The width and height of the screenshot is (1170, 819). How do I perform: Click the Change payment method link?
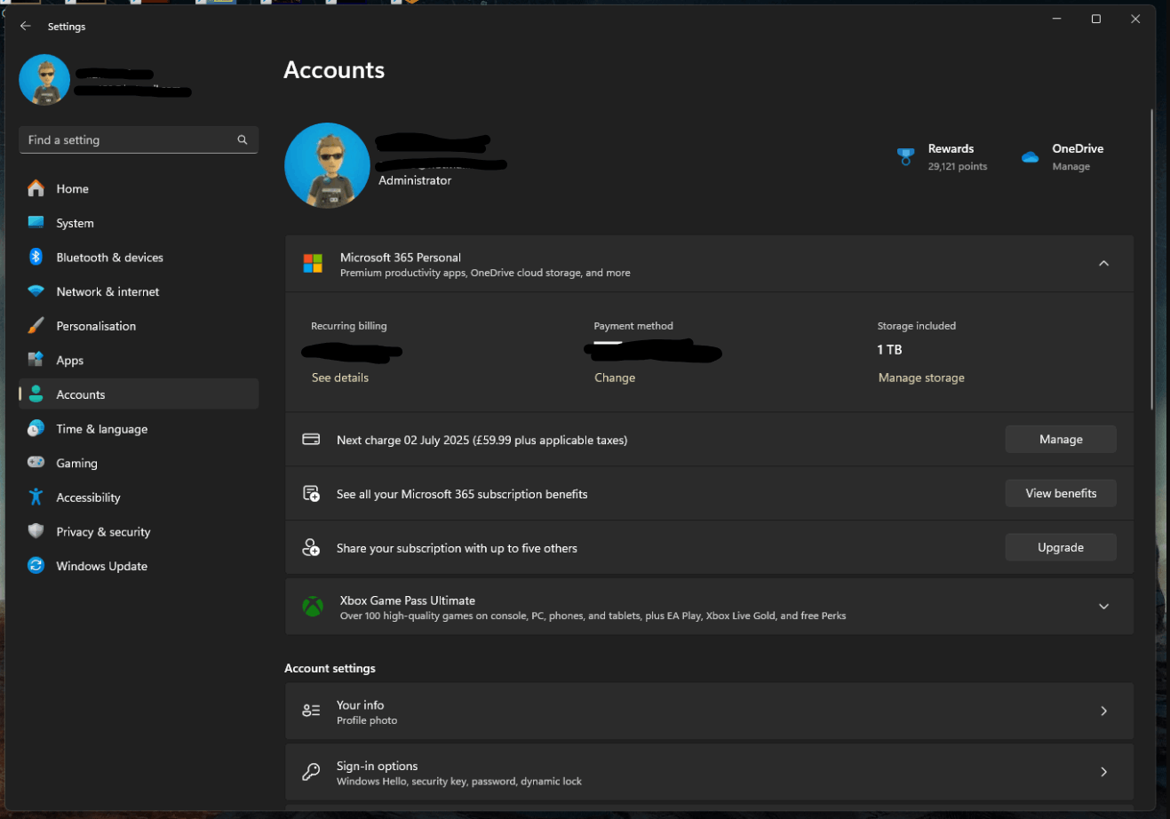(615, 378)
